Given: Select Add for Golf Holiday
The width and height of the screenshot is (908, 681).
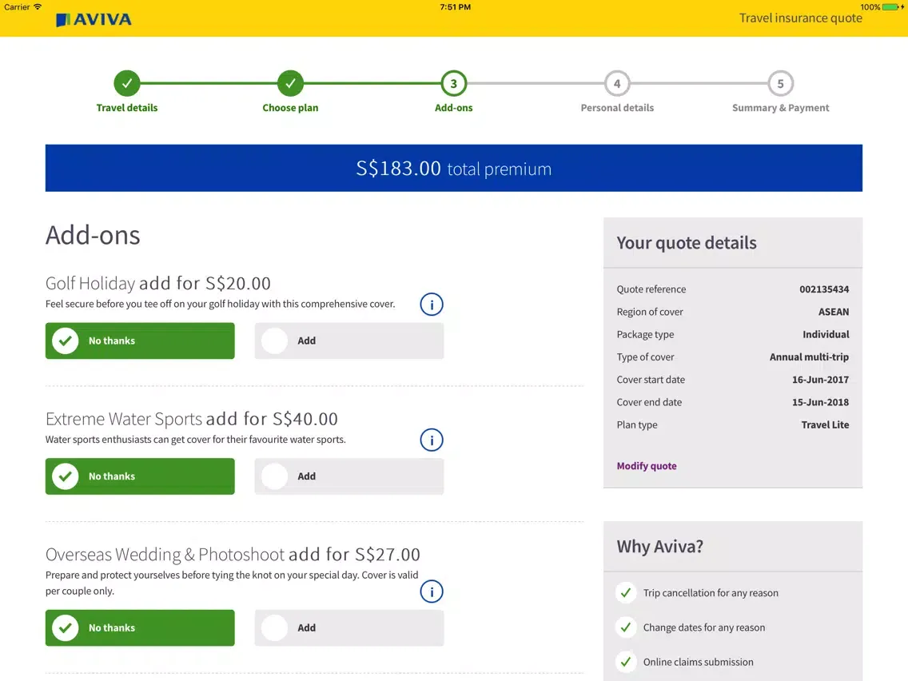Looking at the screenshot, I should [349, 340].
